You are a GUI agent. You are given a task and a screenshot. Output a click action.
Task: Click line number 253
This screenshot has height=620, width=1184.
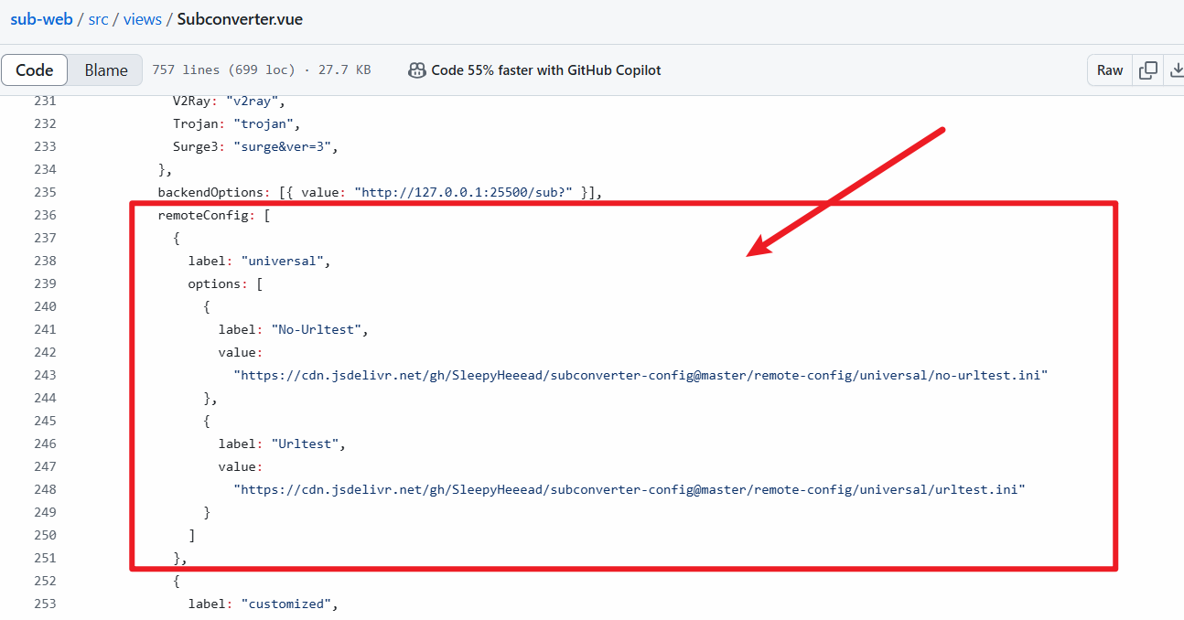(x=44, y=604)
